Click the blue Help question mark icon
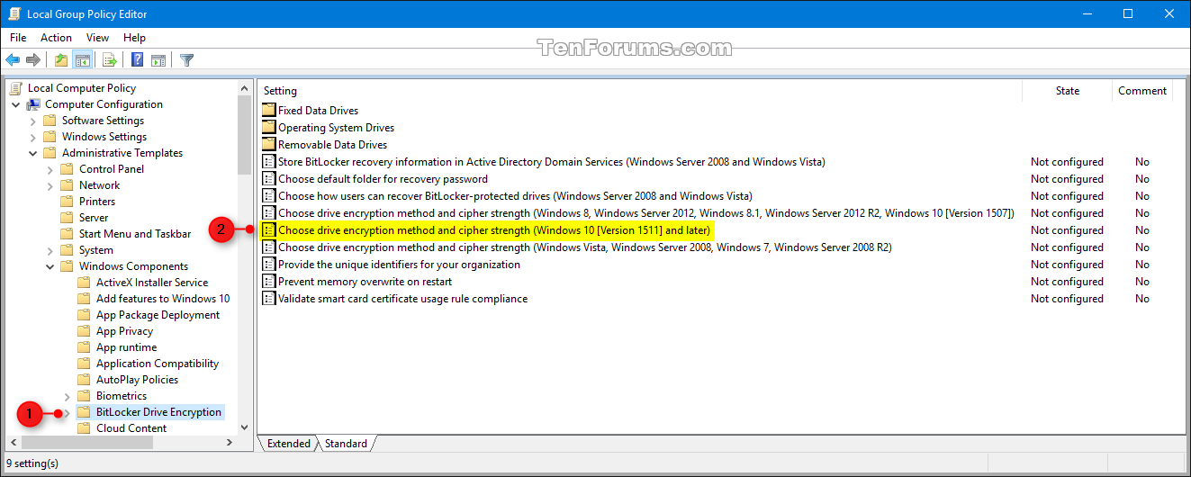 (138, 60)
